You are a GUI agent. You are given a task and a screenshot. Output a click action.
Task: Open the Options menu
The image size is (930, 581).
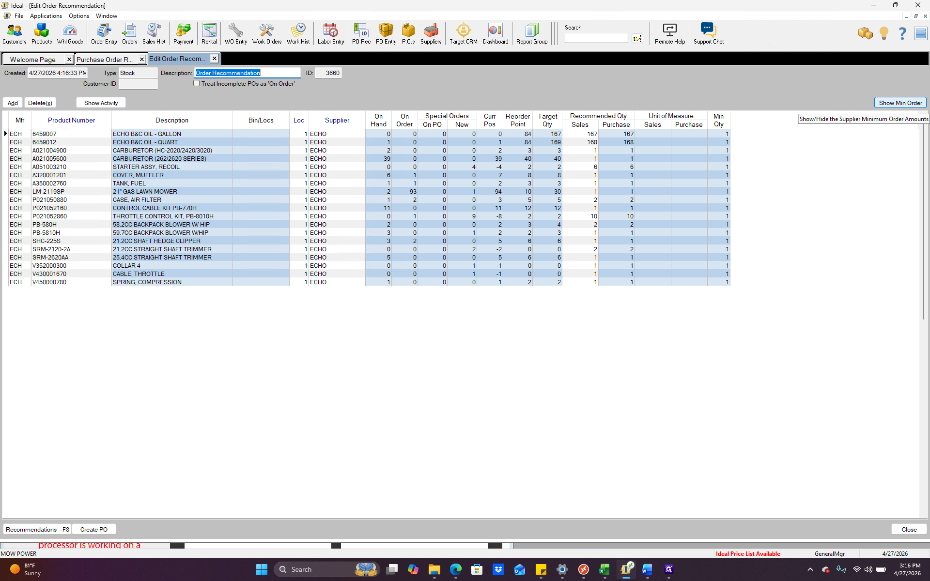tap(79, 16)
